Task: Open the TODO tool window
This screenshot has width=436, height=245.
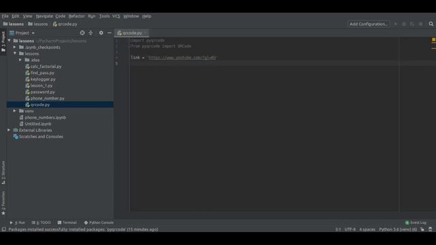Action: coord(41,223)
